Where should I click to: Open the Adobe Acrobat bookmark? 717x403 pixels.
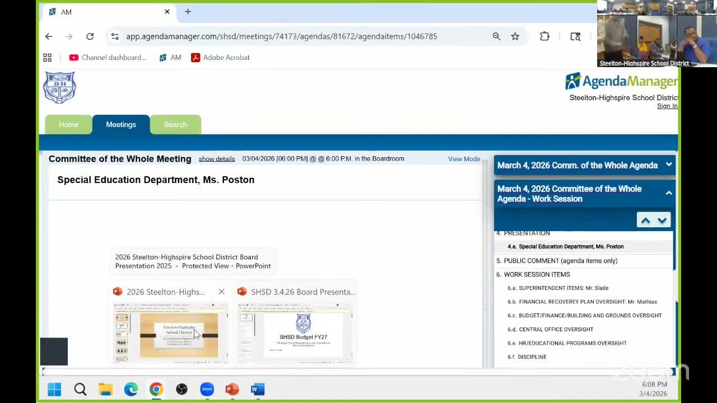click(x=220, y=58)
